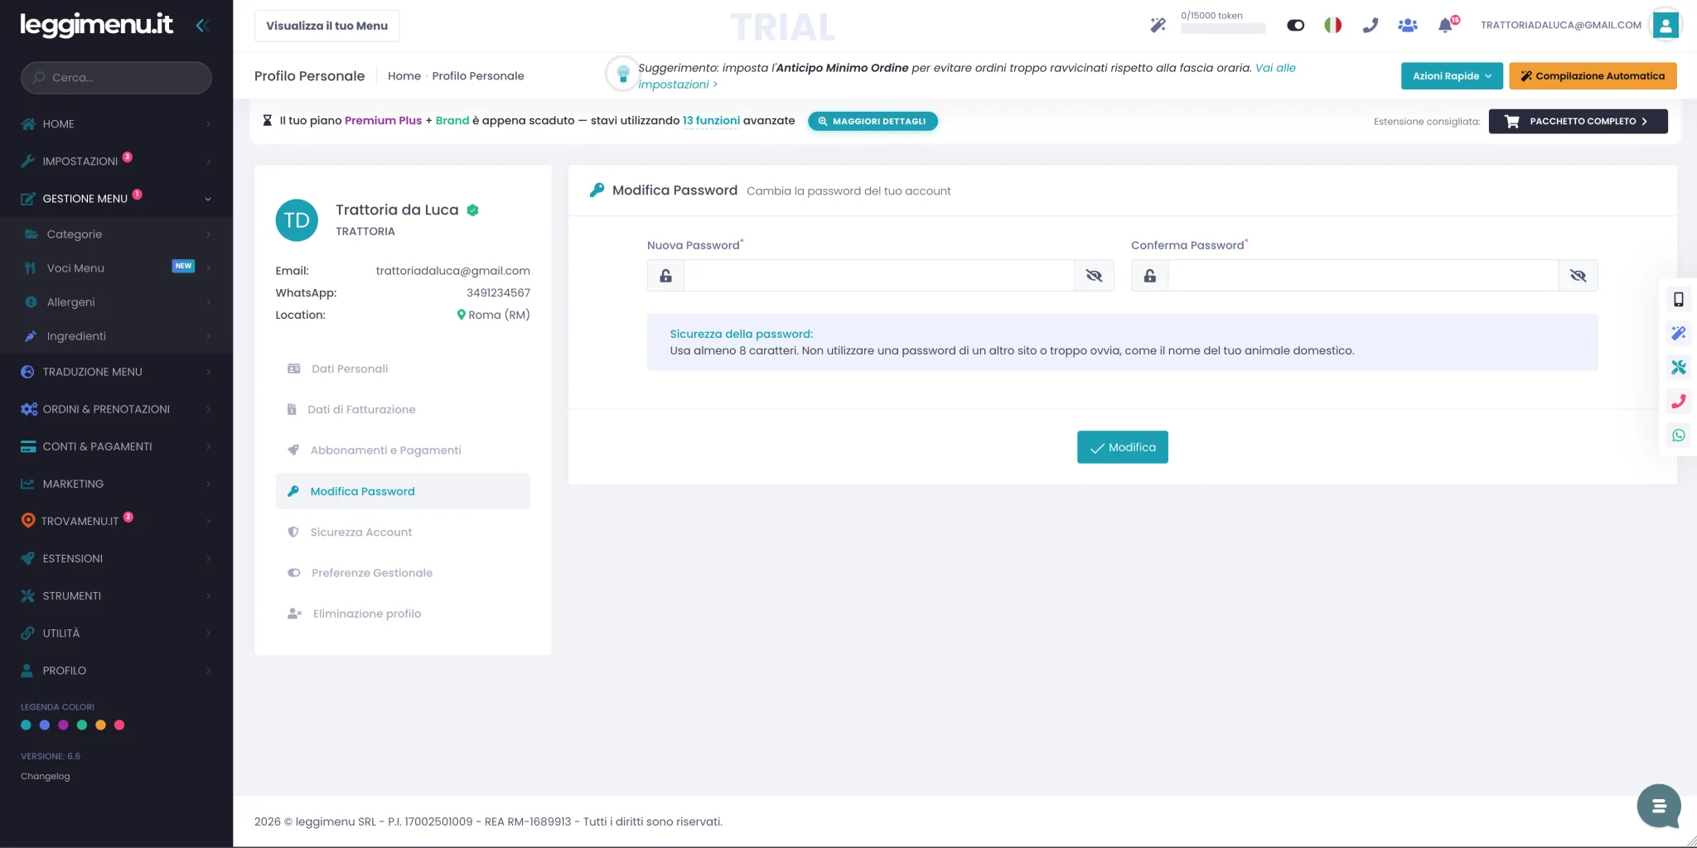Open Eliminazione profilo tab

(x=403, y=614)
